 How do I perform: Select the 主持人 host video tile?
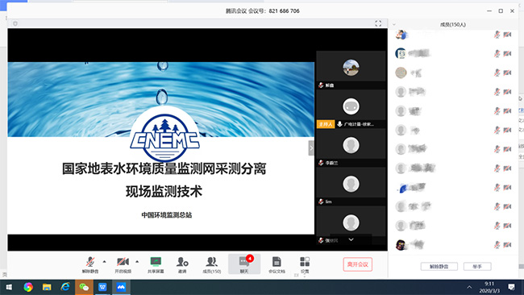(351, 110)
